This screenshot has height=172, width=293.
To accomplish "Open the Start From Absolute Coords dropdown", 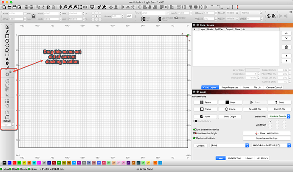I will [279, 116].
